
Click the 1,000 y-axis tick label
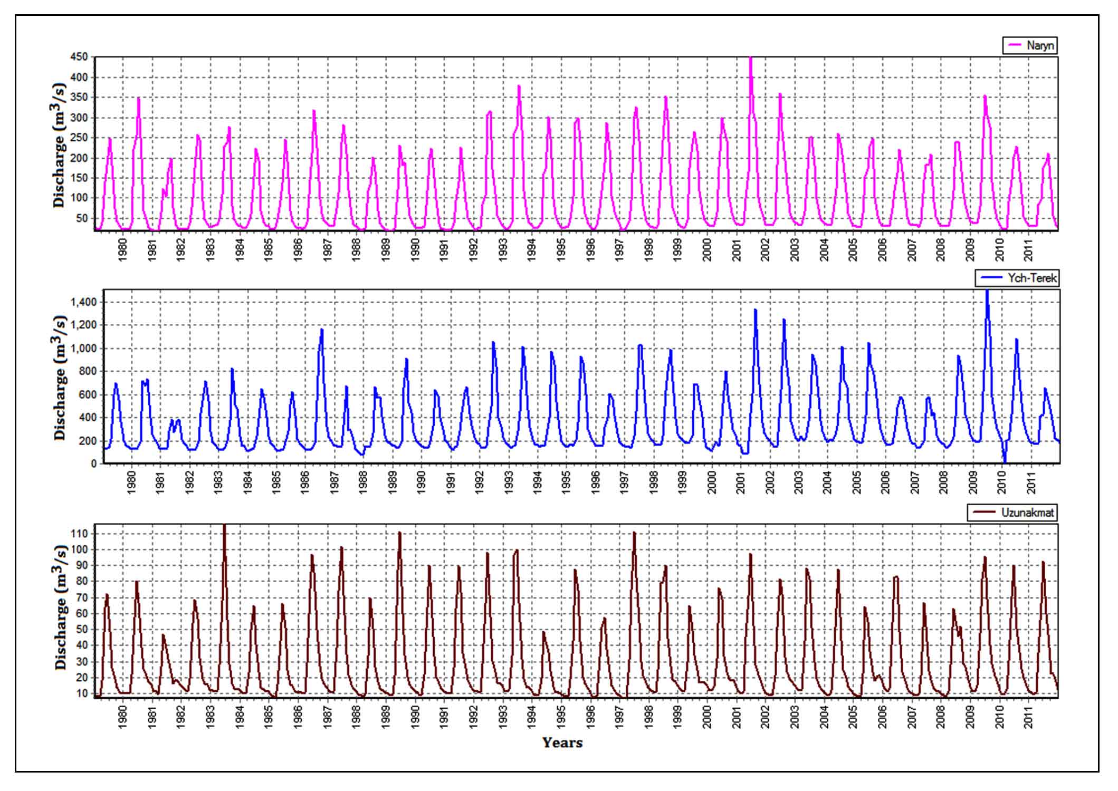83,349
